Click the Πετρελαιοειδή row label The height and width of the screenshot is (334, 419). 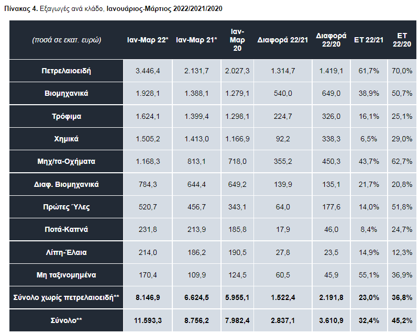tap(66, 71)
